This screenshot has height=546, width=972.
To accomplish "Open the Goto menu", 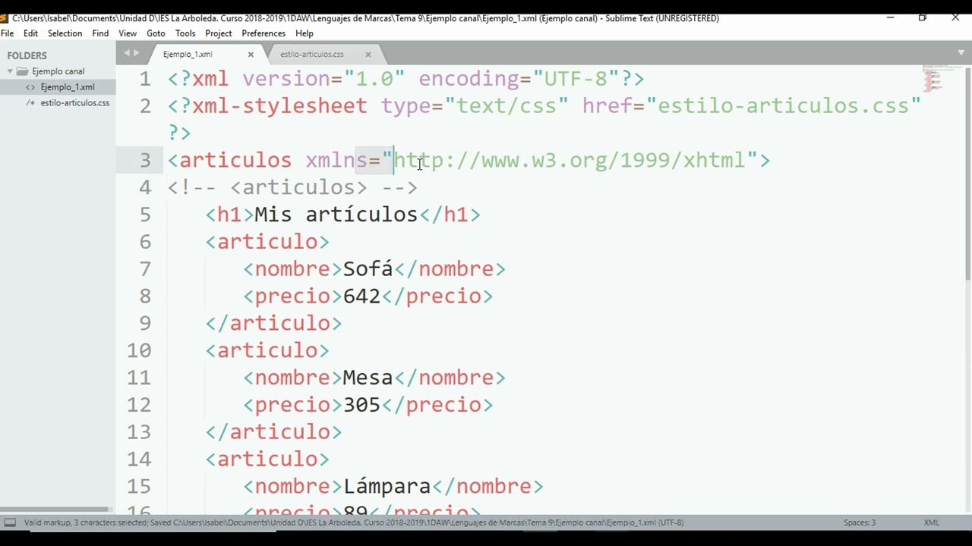I will 156,33.
